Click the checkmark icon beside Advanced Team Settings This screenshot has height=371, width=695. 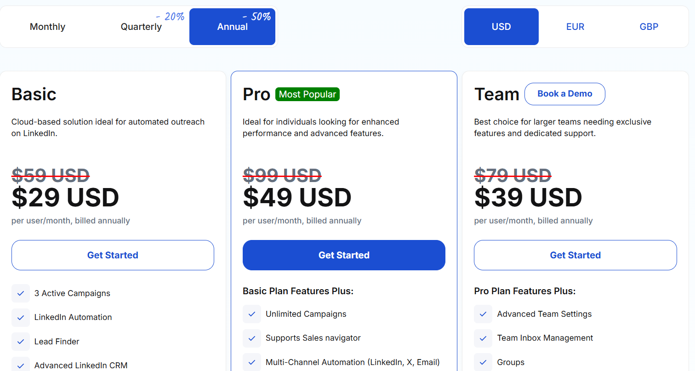(483, 314)
